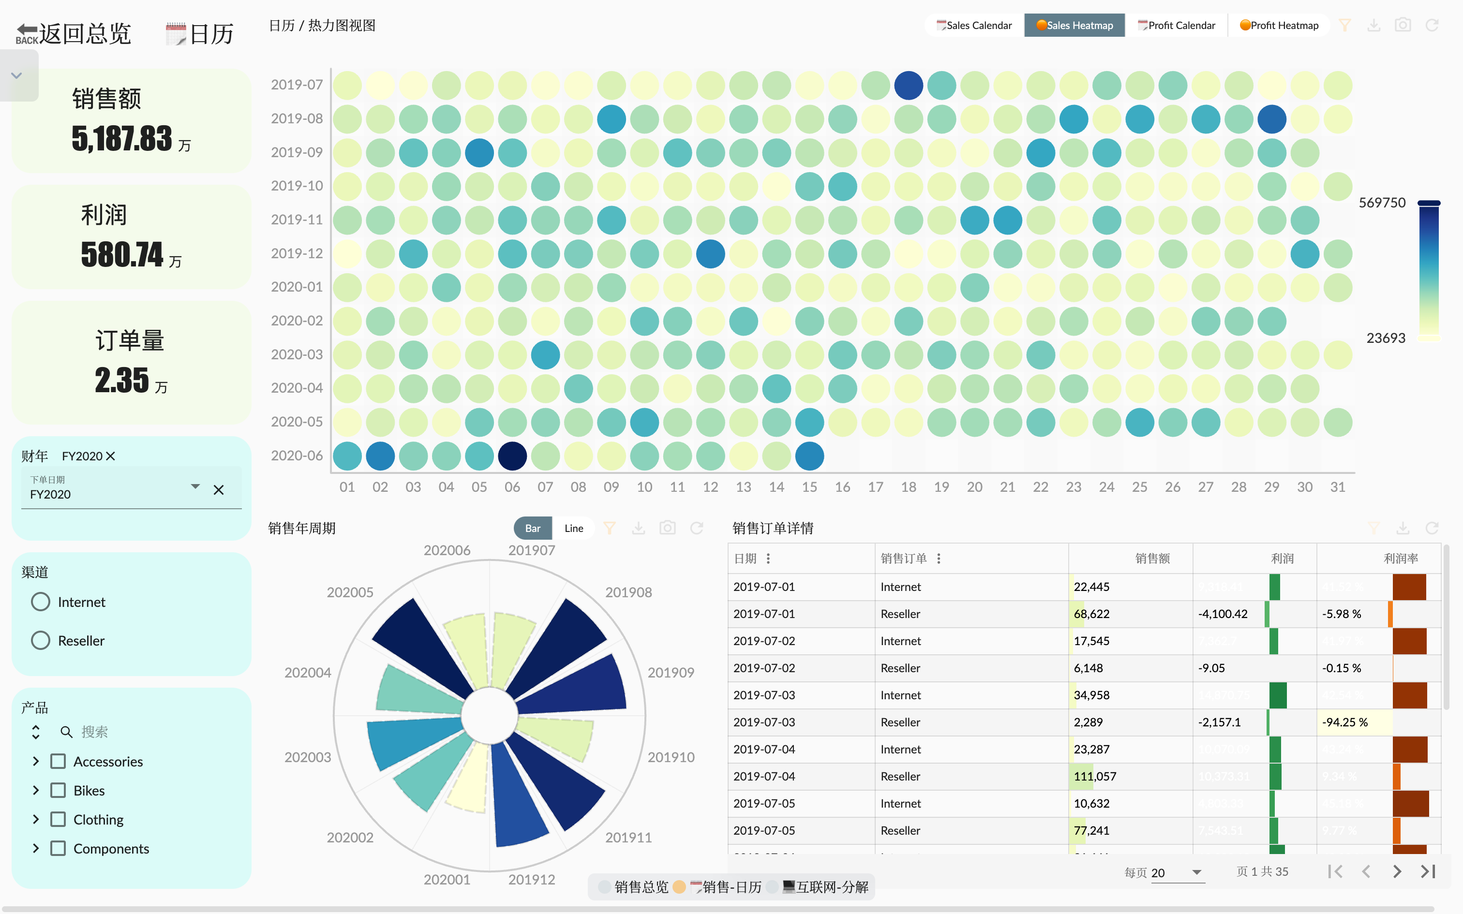
Task: Switch the chart to Line mode
Action: tap(573, 528)
